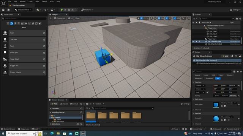Toggle visibility eye for SM_ChamferCube row
Image resolution: width=243 pixels, height=136 pixels.
pos(193,42)
